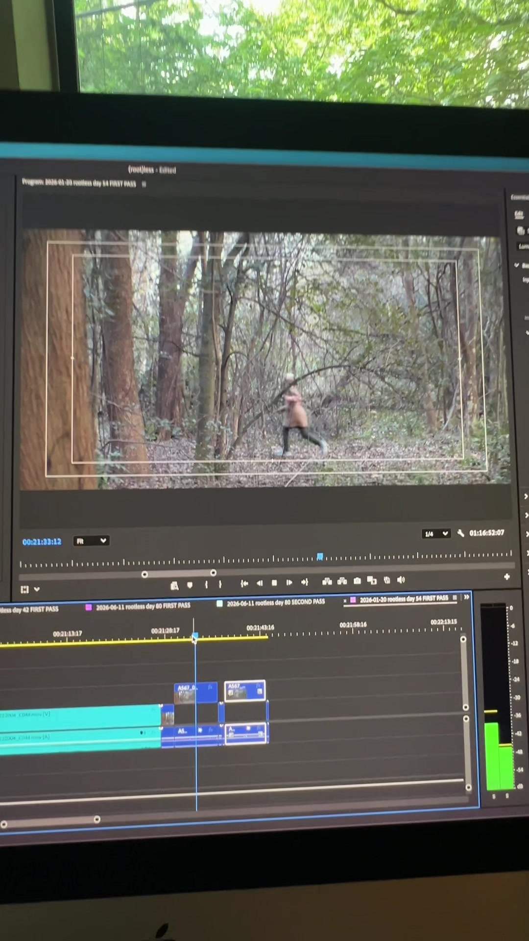Click the frame-bracket icon below the timecode
Viewport: 529px width, 941px height.
(24, 590)
